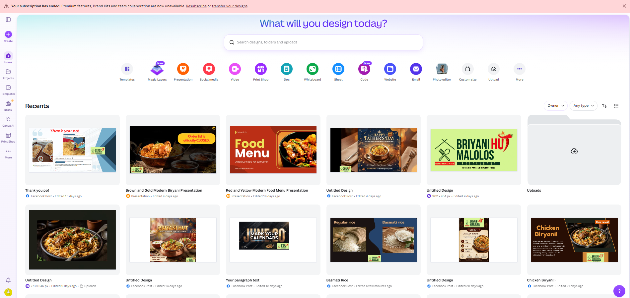Create a new Presentation
The width and height of the screenshot is (630, 298).
pyautogui.click(x=183, y=69)
